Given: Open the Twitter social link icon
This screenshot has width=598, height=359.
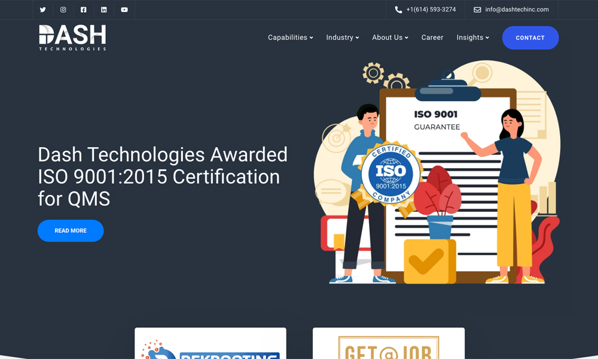Looking at the screenshot, I should pyautogui.click(x=42, y=10).
